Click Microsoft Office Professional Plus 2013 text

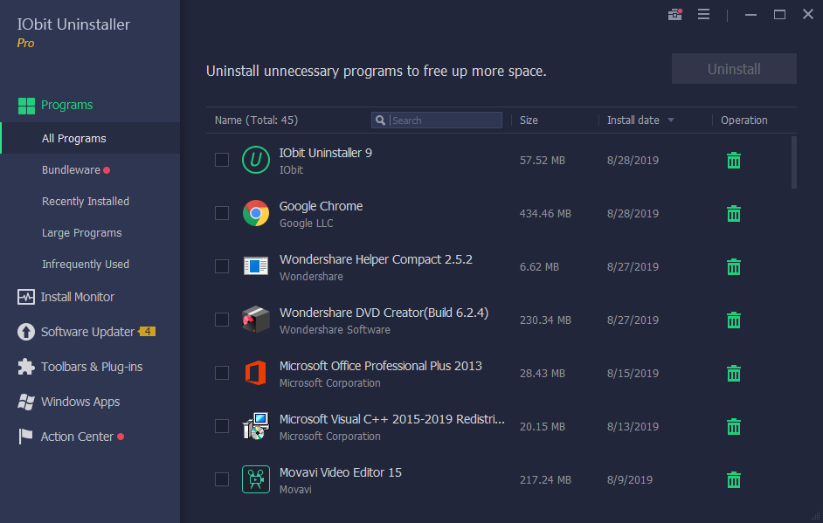coord(381,366)
